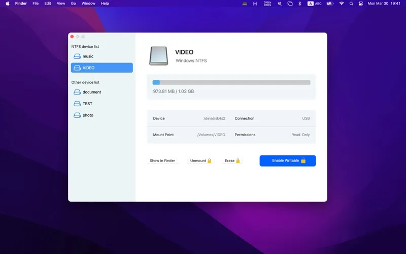Screen dimensions: 406x254
Task: Open the ABC input source menu
Action: coord(314,4)
